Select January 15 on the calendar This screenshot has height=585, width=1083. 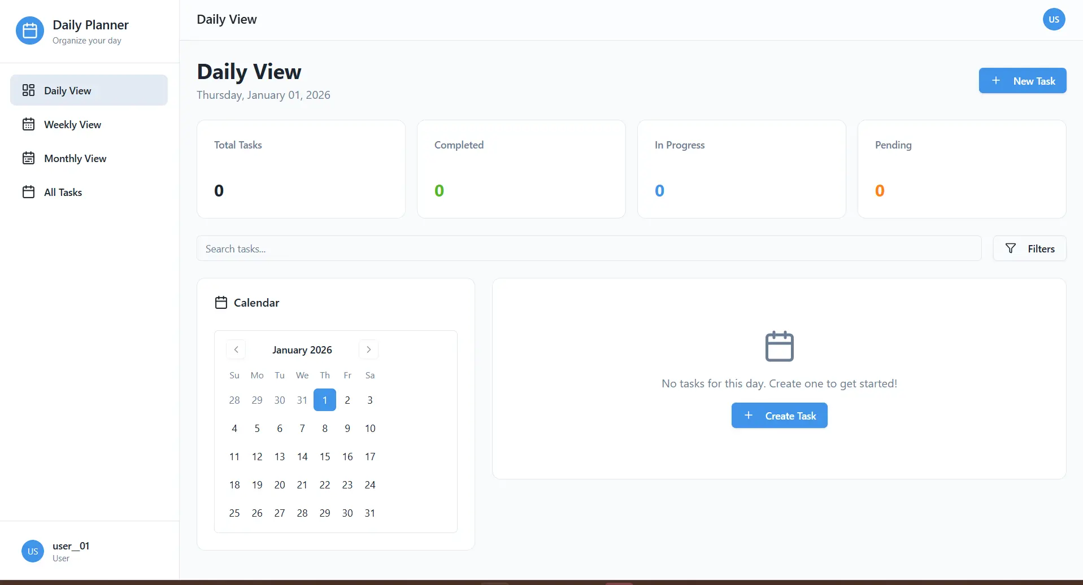tap(324, 456)
